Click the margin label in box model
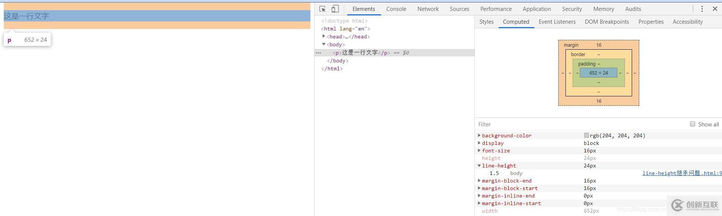 tap(571, 45)
